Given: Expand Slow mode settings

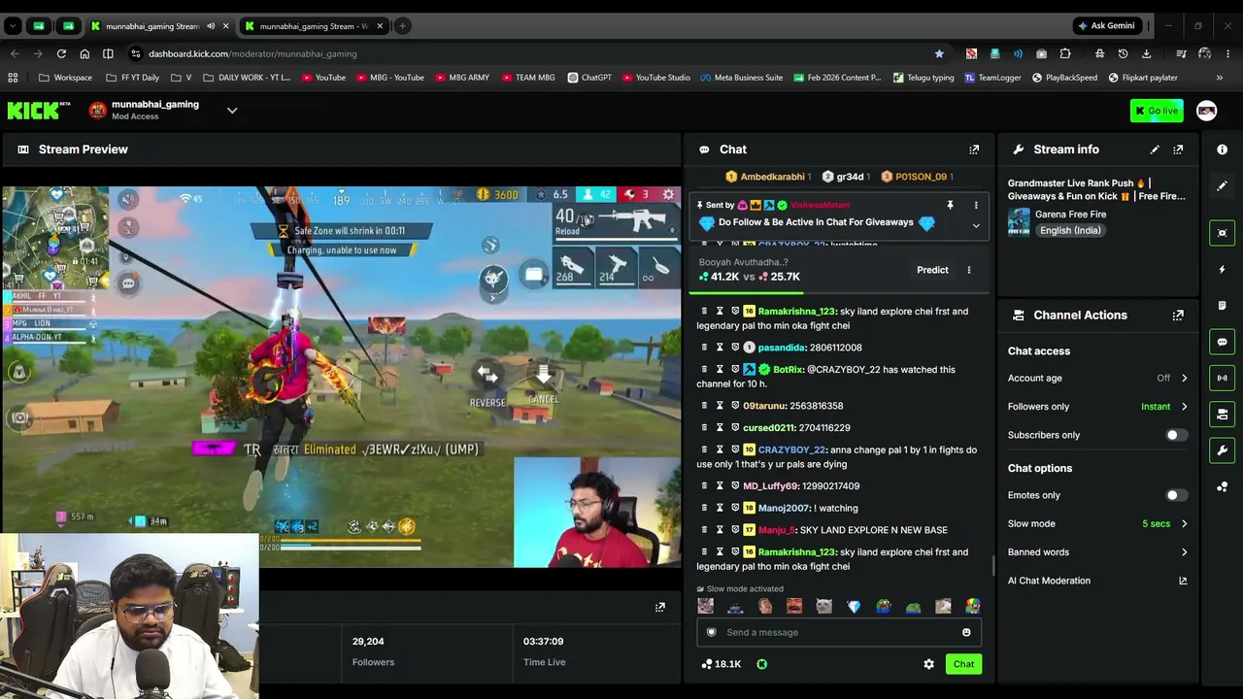Looking at the screenshot, I should click(1184, 524).
